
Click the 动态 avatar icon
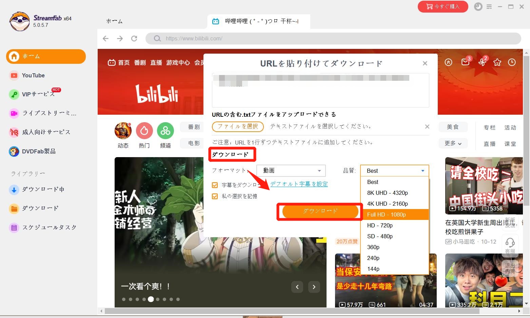click(x=123, y=131)
